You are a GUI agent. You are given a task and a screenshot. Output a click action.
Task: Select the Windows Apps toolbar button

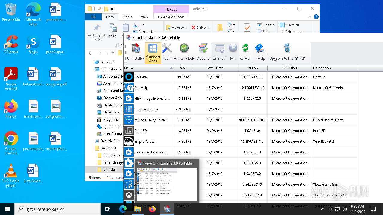153,53
